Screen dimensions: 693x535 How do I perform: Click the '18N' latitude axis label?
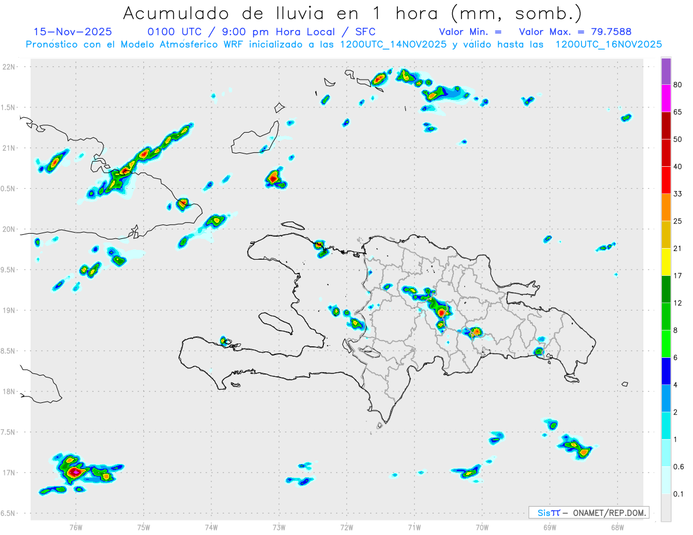click(x=9, y=392)
